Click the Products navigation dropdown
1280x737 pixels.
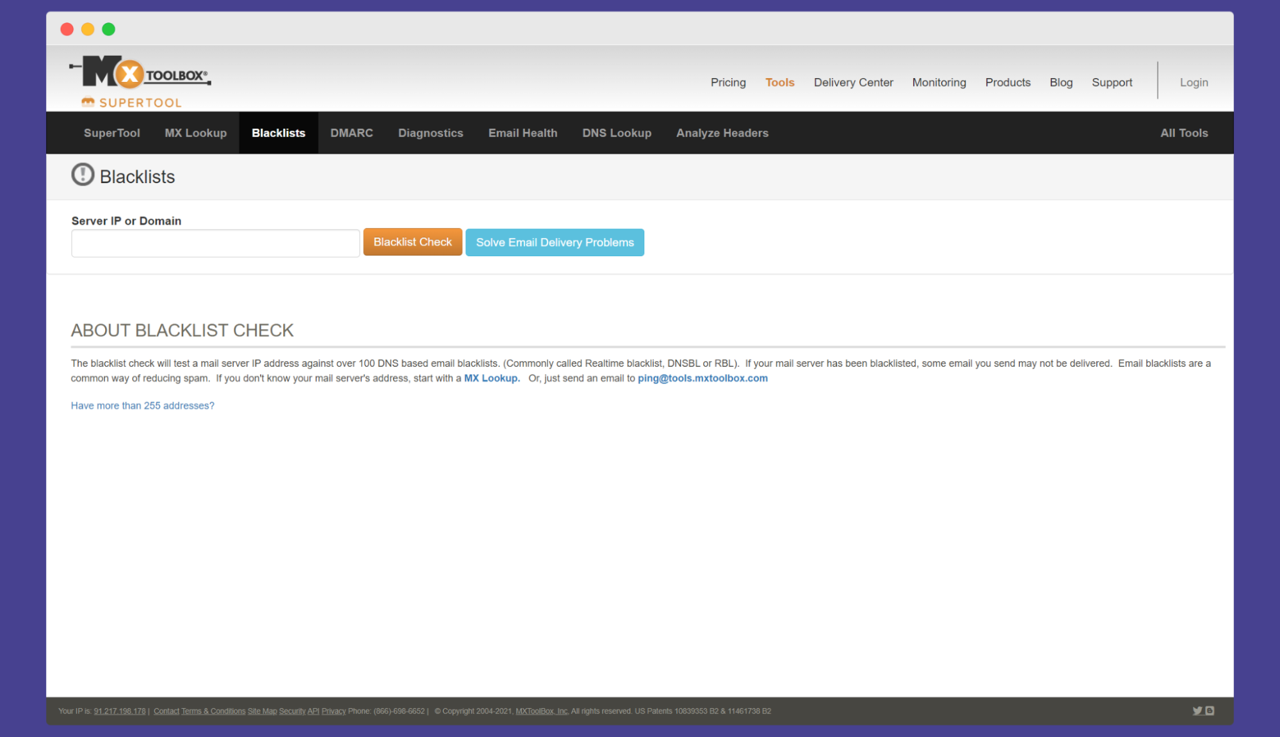(x=1007, y=82)
